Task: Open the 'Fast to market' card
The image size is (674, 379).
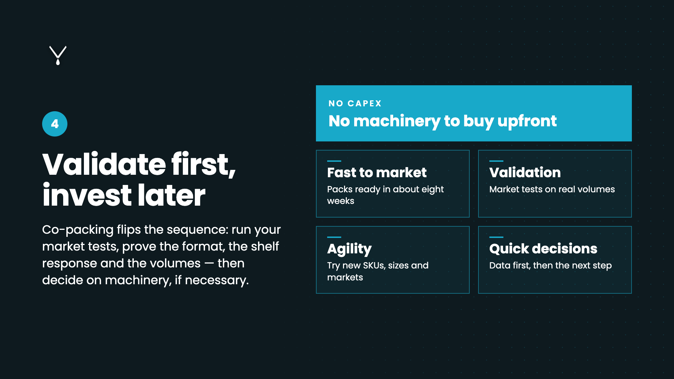Action: tap(393, 184)
